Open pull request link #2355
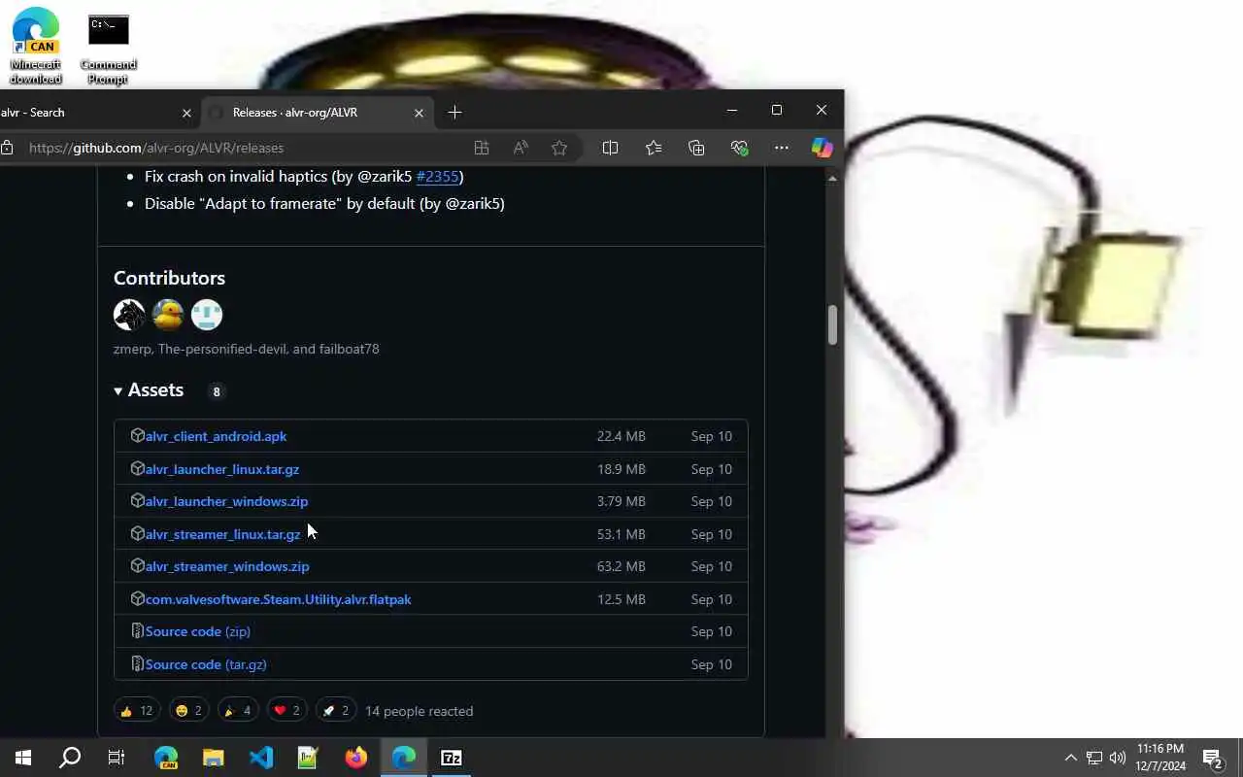This screenshot has width=1243, height=777. click(437, 176)
